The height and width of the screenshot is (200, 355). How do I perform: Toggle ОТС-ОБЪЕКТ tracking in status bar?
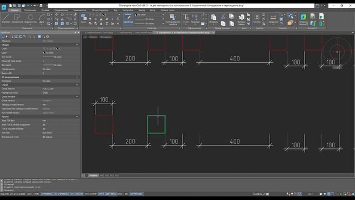(77, 194)
